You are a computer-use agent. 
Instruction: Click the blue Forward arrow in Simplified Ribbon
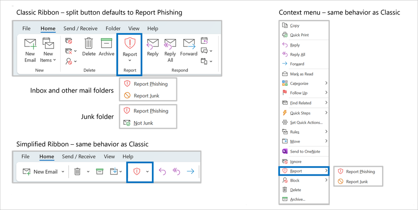pos(190,172)
